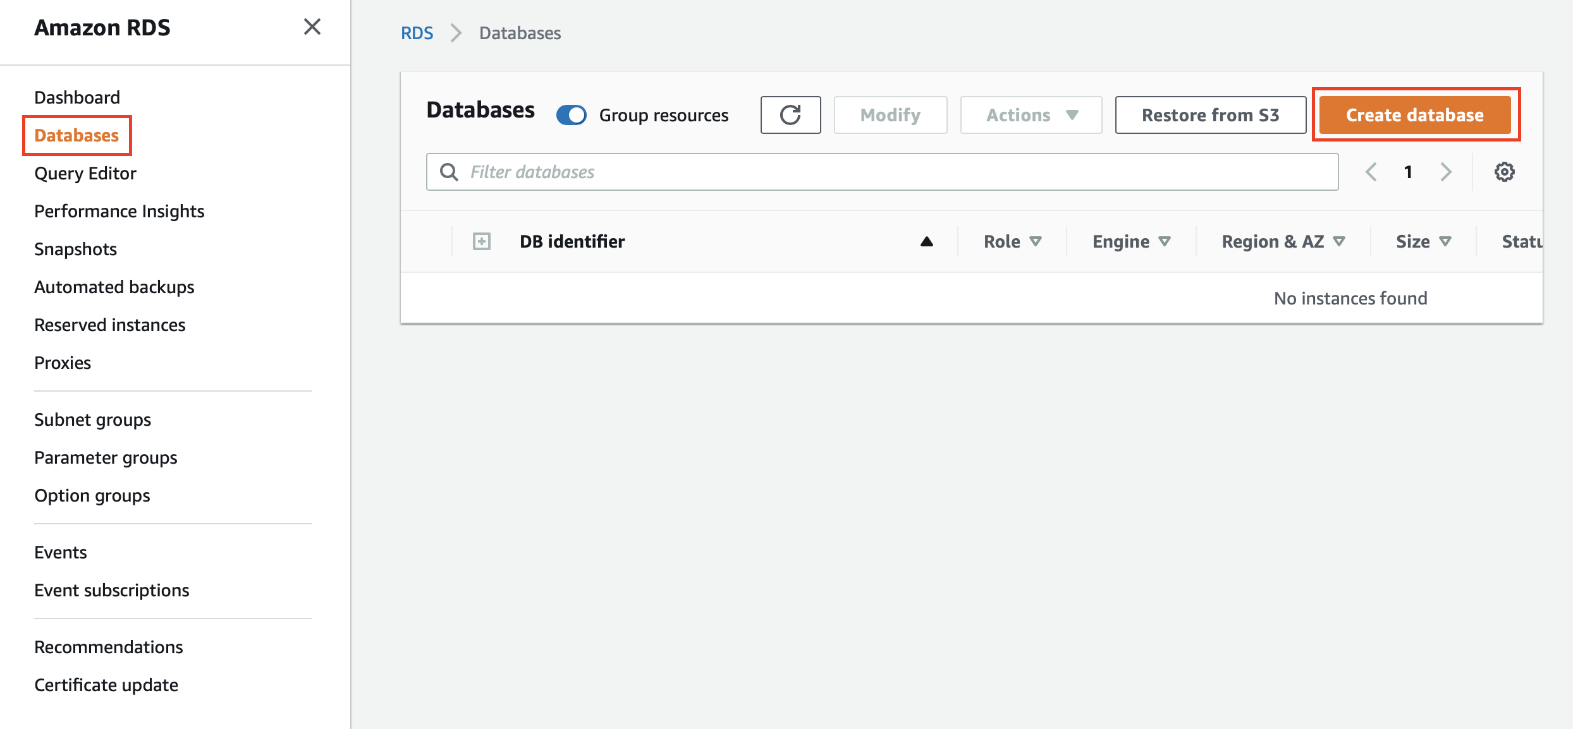Open Query Editor in the sidebar
The image size is (1573, 729).
point(85,173)
